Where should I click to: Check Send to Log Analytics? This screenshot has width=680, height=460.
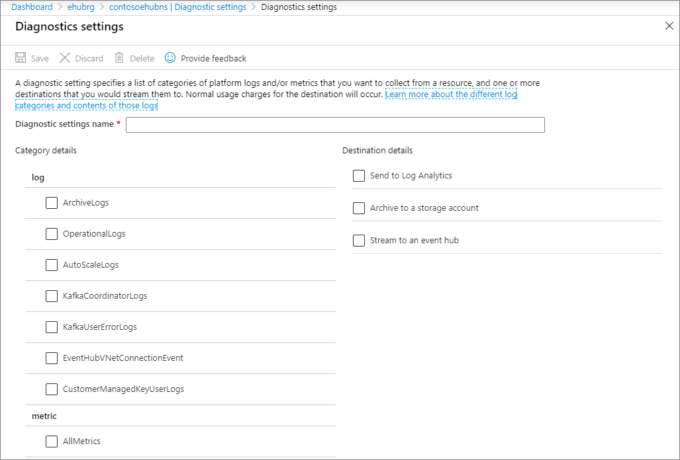[x=359, y=176]
